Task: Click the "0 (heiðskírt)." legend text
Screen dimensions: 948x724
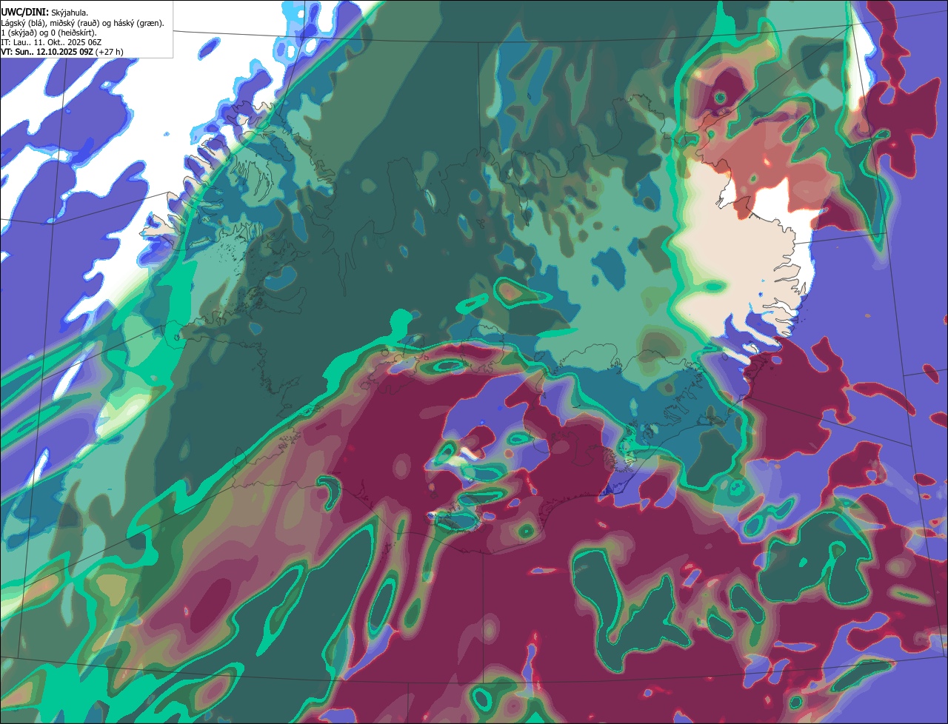Action: (x=74, y=33)
